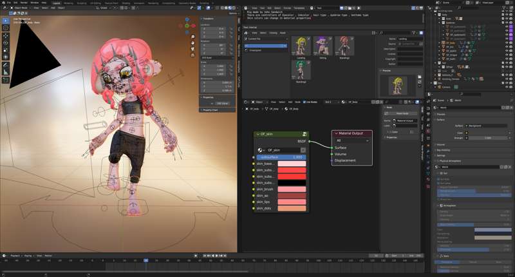
Task: Select the Move tool in the viewport toolbar
Action: [x=6, y=36]
